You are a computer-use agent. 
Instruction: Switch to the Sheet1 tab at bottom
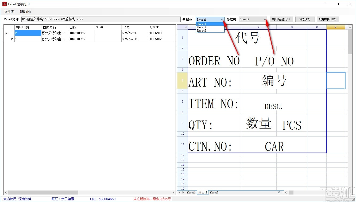click(x=191, y=192)
